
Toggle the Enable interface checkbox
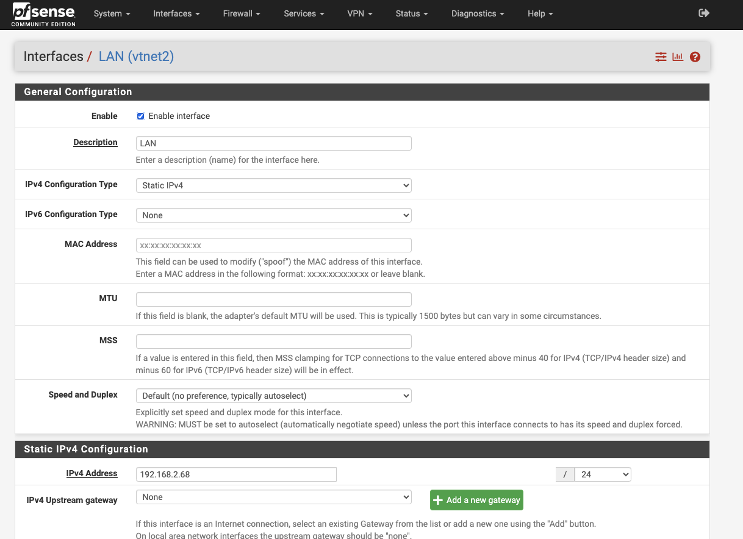click(x=140, y=116)
